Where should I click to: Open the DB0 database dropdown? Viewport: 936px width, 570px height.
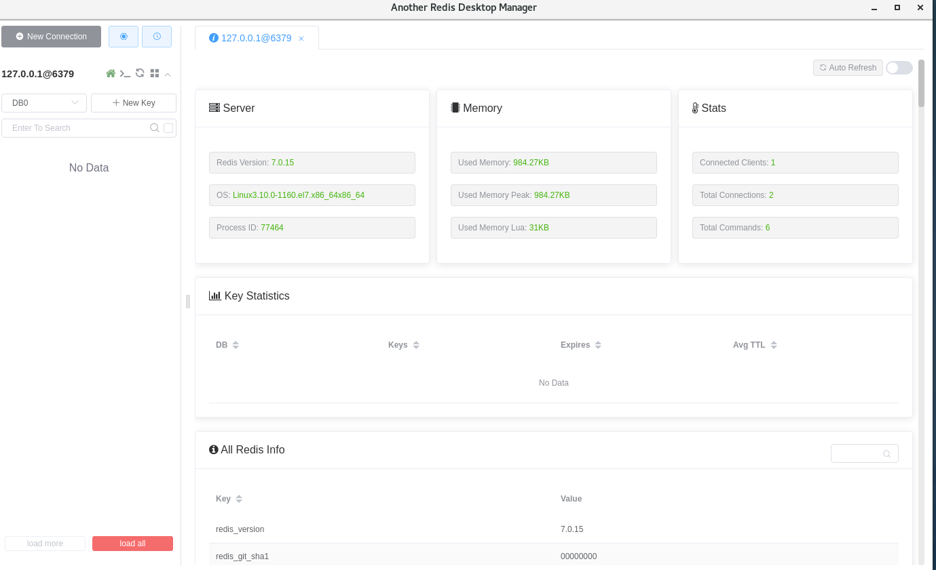pos(44,103)
